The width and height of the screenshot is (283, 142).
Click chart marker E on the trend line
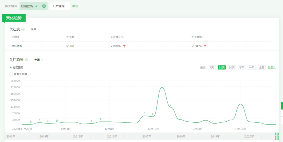(92, 121)
